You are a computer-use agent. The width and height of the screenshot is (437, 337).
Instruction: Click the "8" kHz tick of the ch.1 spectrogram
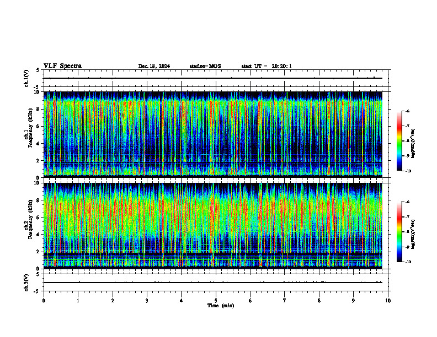(39, 109)
